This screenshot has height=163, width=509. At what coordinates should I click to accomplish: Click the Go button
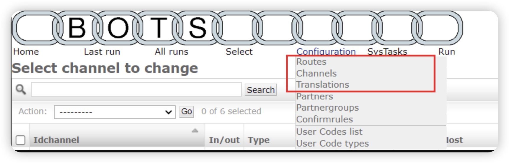[x=187, y=112]
